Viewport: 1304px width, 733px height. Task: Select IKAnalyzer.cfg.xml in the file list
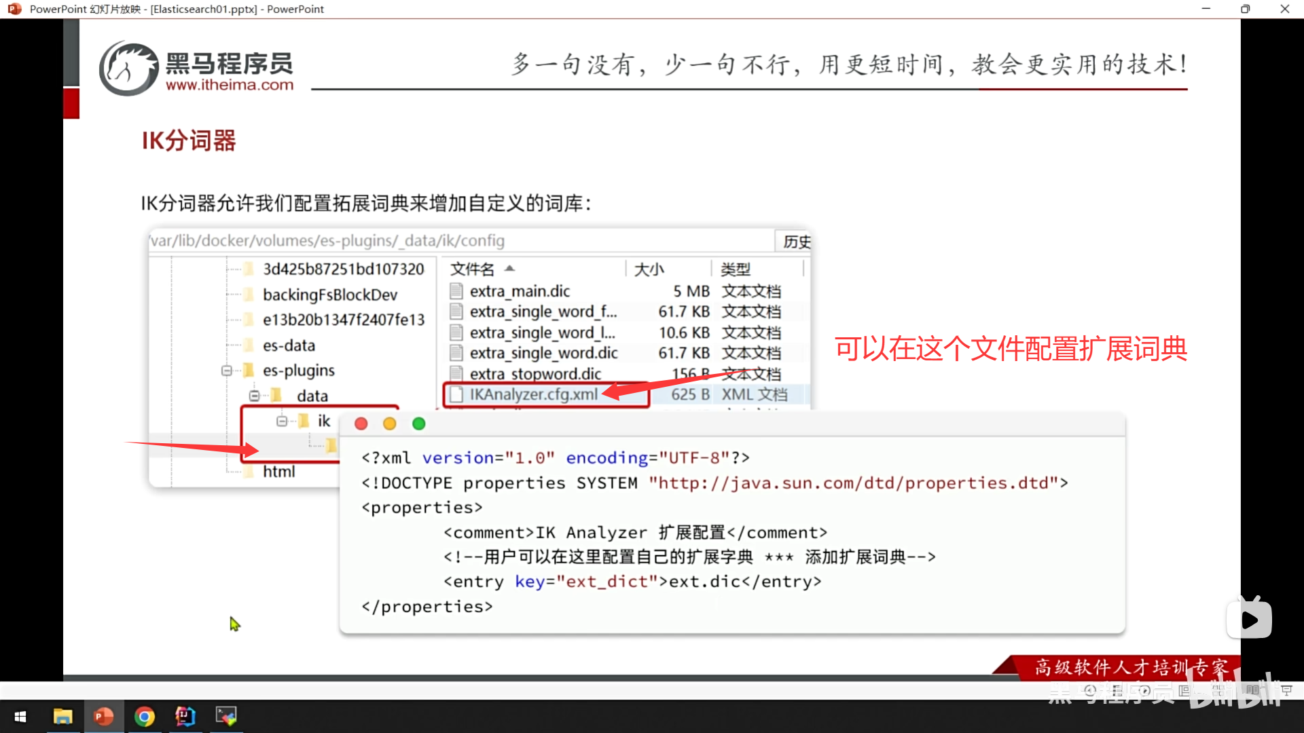tap(533, 394)
